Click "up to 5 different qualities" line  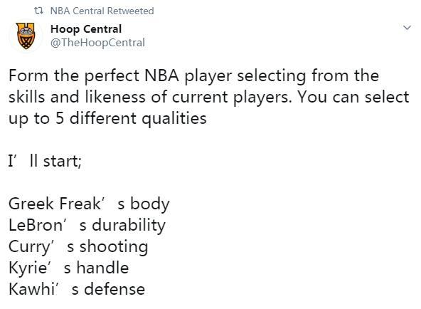pyautogui.click(x=107, y=118)
